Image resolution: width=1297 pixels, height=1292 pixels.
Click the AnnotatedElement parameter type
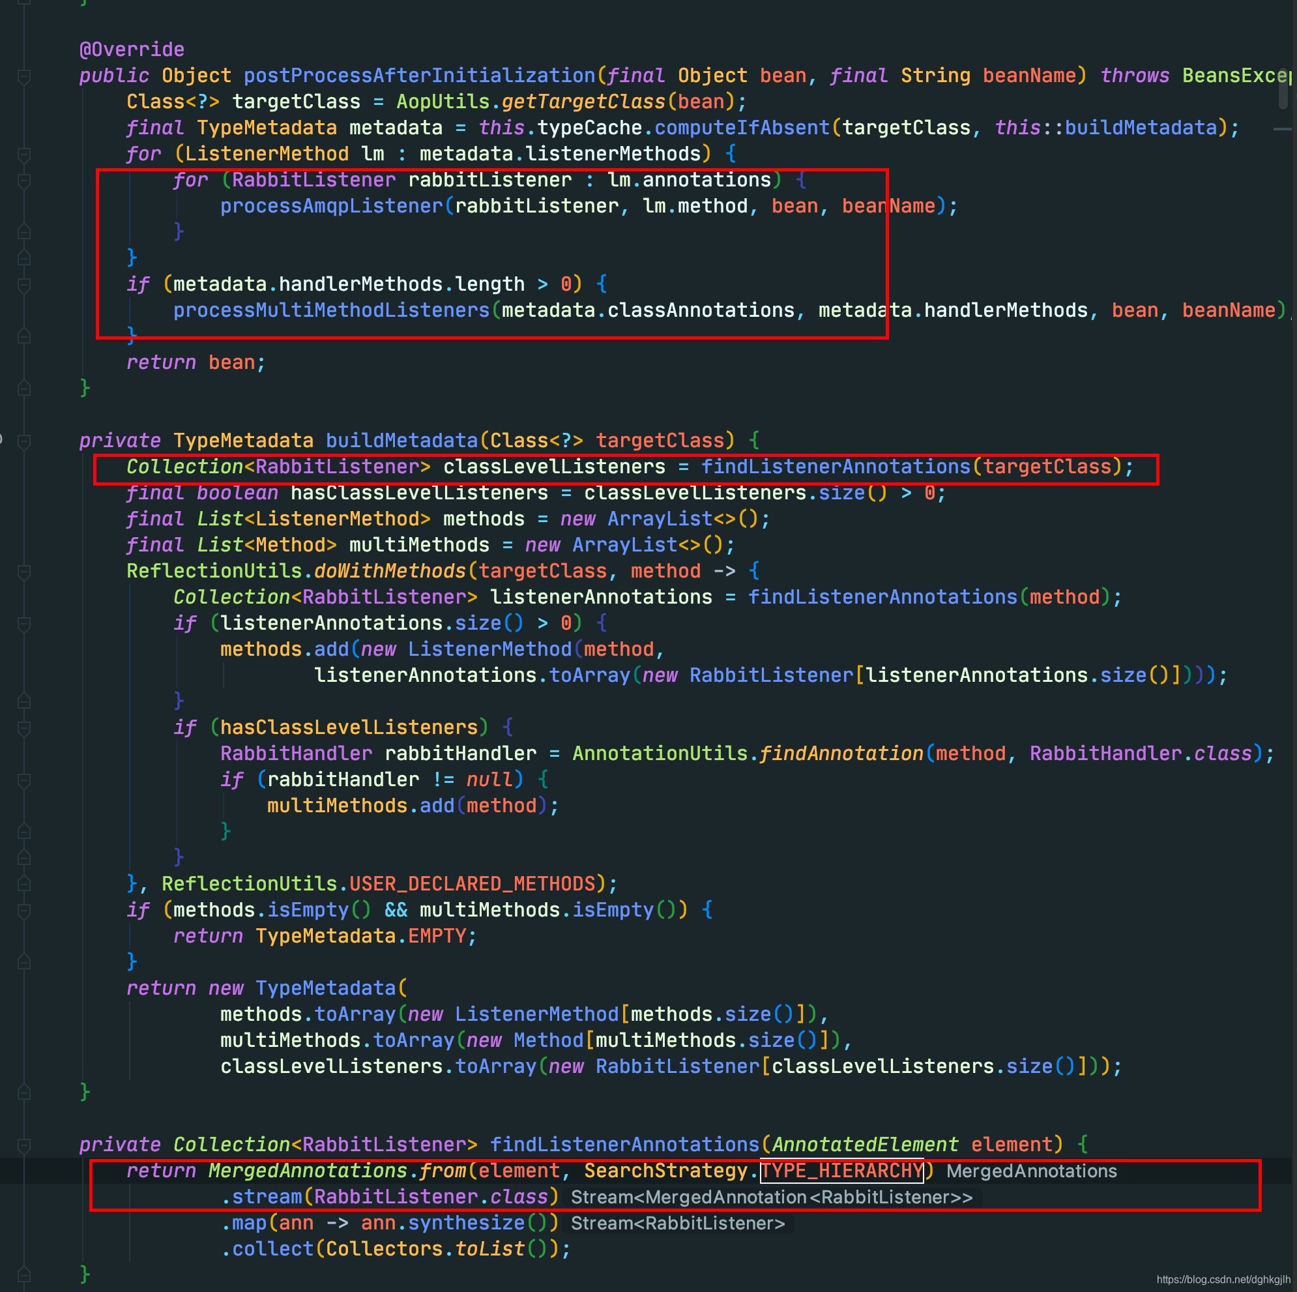click(865, 1145)
